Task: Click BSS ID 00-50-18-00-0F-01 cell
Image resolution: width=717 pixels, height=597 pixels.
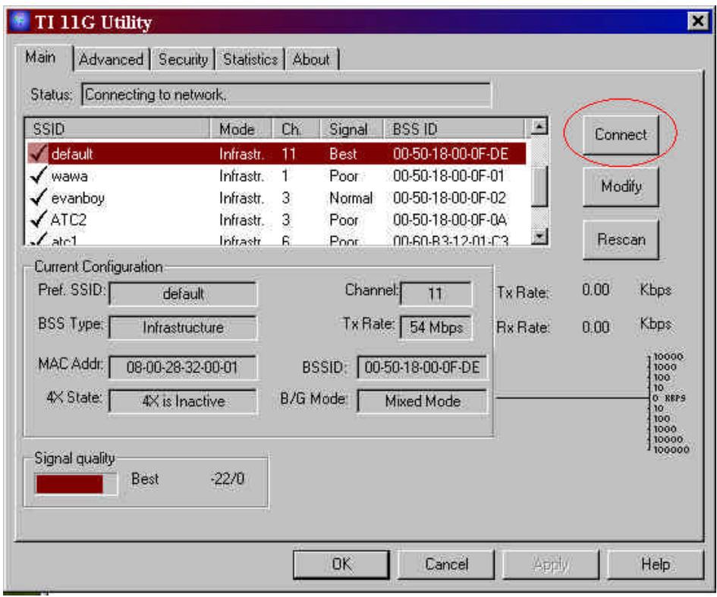Action: [448, 175]
